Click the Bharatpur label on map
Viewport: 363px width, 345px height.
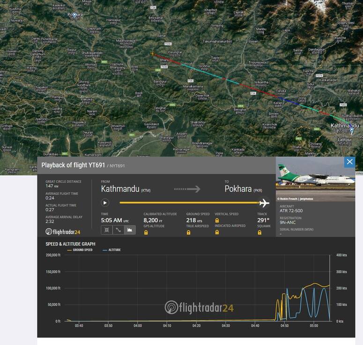click(166, 137)
